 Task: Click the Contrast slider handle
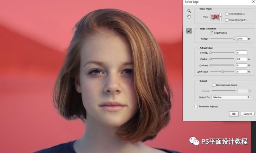tap(210, 65)
